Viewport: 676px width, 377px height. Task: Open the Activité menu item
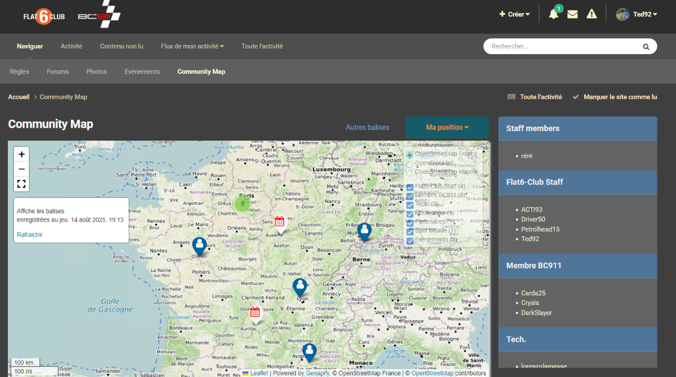(72, 47)
